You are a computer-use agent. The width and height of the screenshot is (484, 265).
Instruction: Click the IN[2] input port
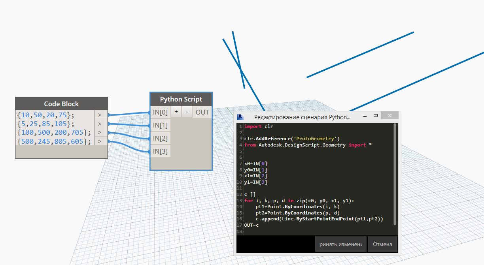(161, 138)
